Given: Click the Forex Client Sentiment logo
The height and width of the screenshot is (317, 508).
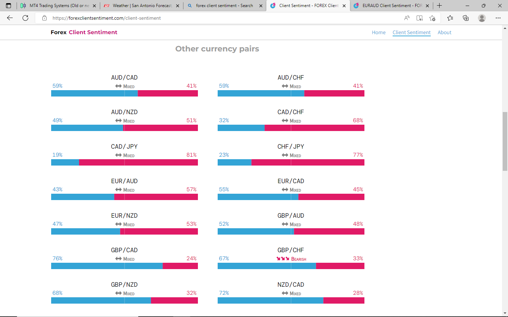Looking at the screenshot, I should [84, 32].
